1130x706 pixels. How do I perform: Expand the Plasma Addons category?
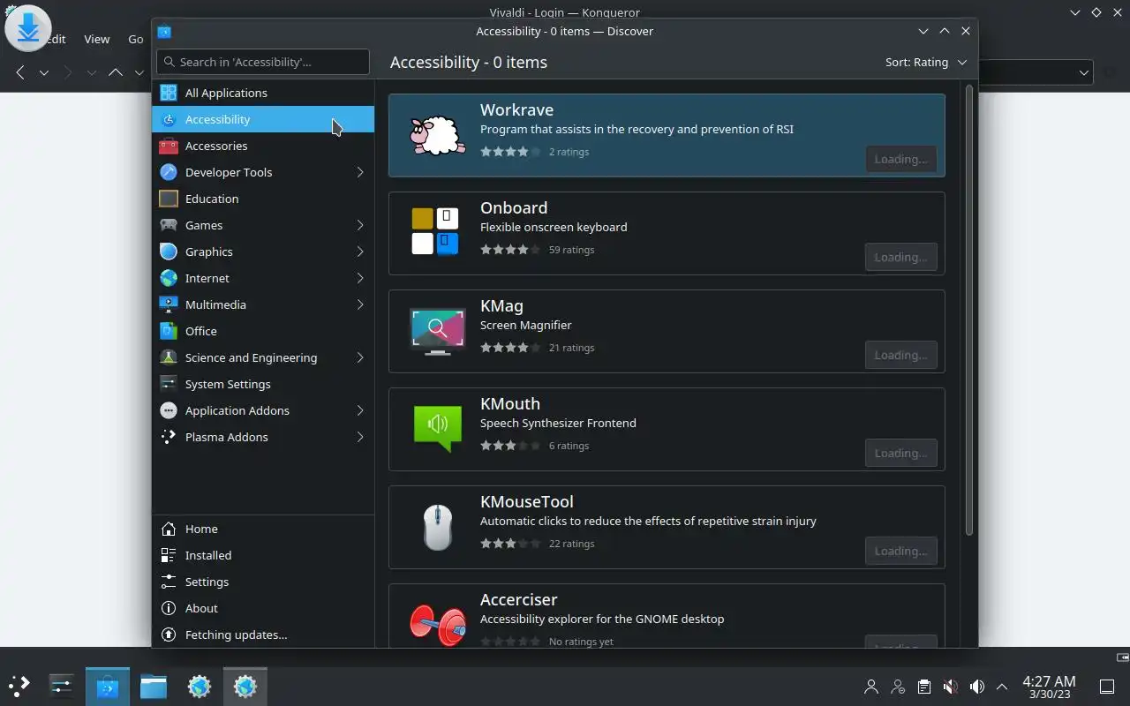coord(360,437)
